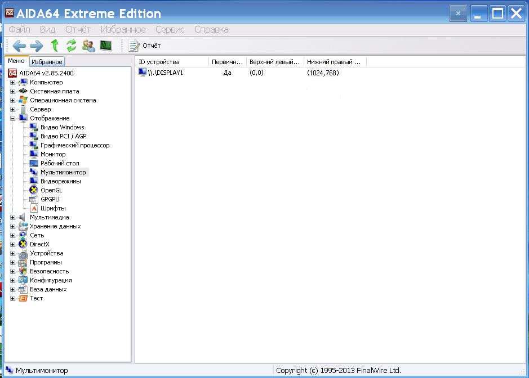Expand the Программы node

pos(12,263)
